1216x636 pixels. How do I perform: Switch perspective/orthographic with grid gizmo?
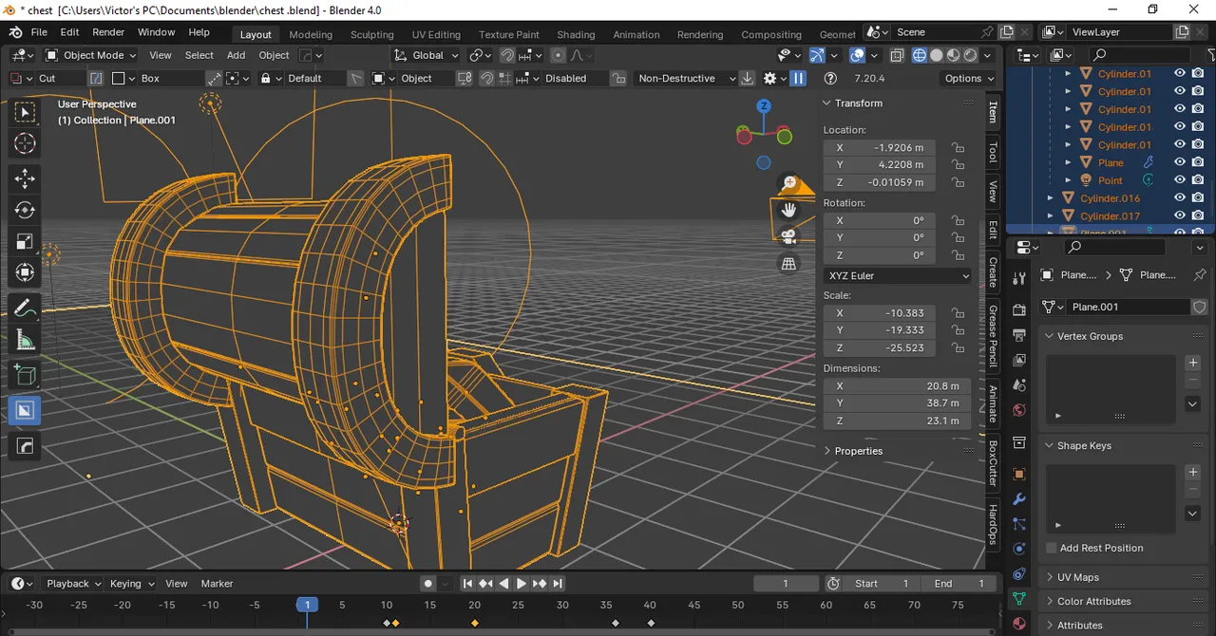pyautogui.click(x=788, y=264)
